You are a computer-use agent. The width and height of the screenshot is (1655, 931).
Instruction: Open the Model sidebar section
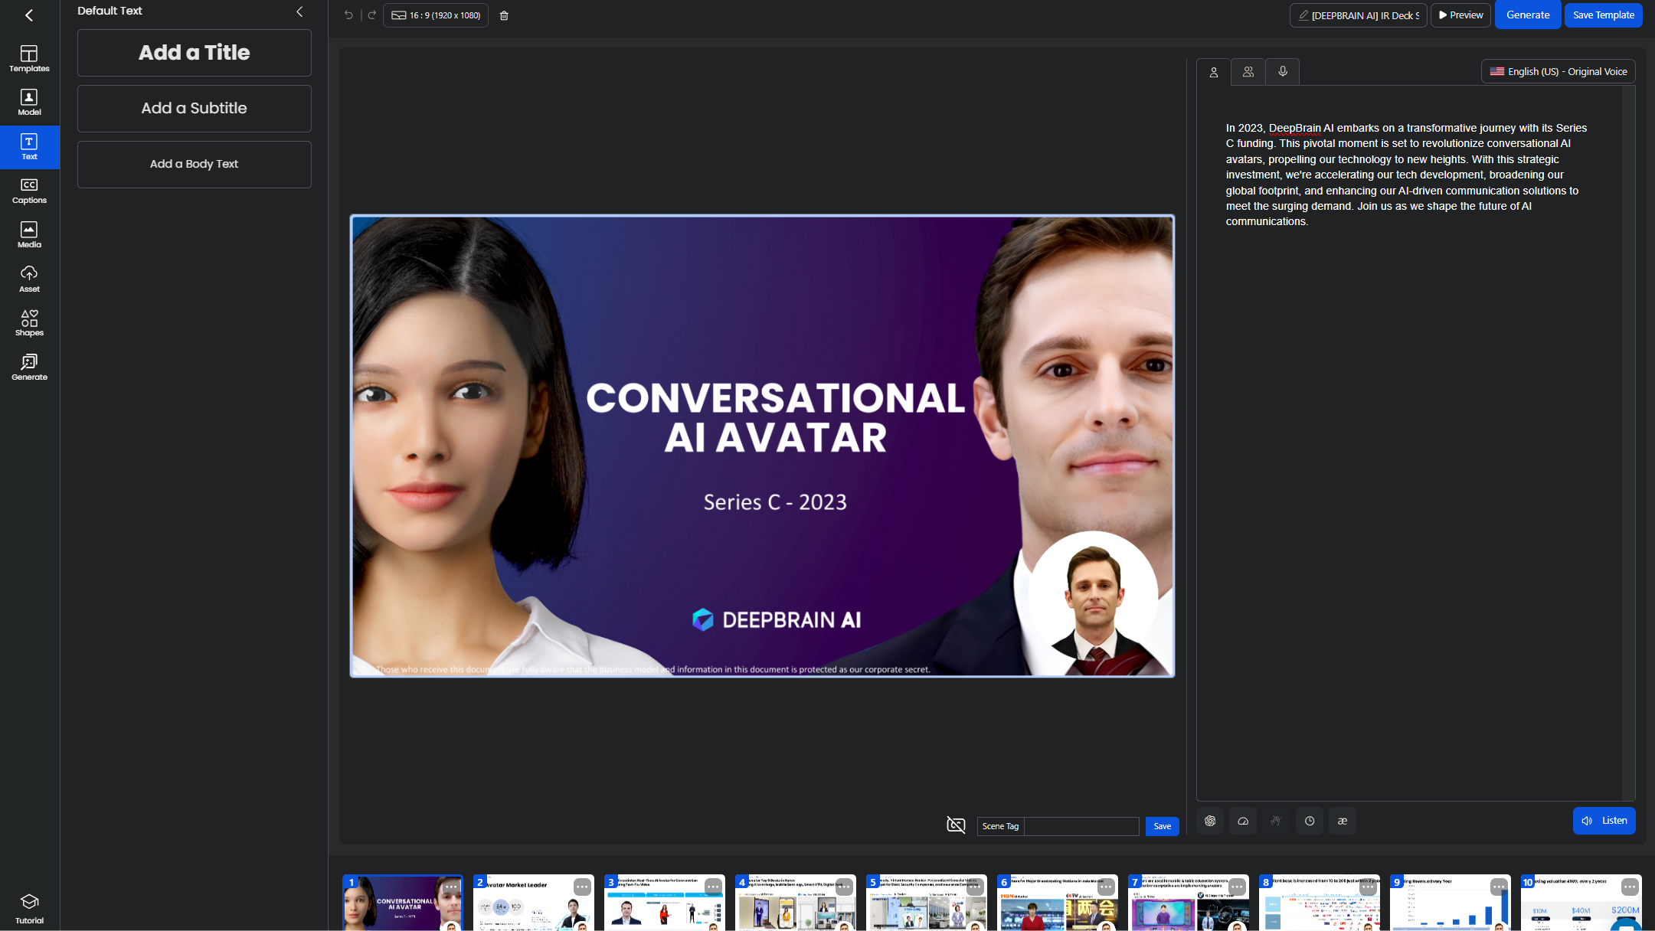coord(29,102)
